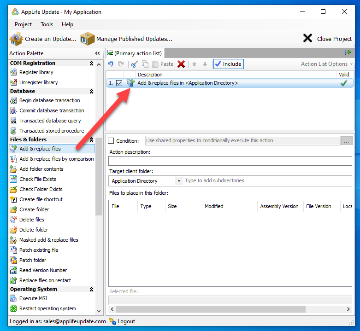360x331 pixels.
Task: Switch to the Primary action list tab
Action: coord(135,53)
